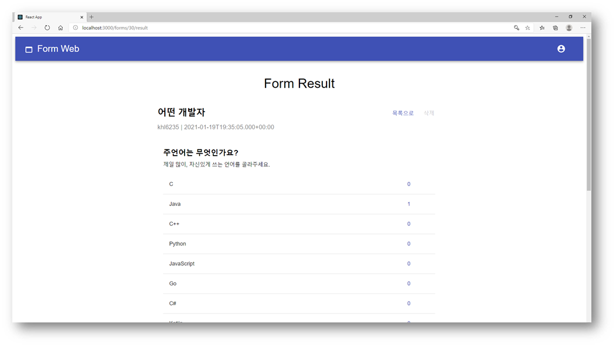Viewport: 616px width, 347px height.
Task: Click the 목록으로 link
Action: click(x=403, y=112)
